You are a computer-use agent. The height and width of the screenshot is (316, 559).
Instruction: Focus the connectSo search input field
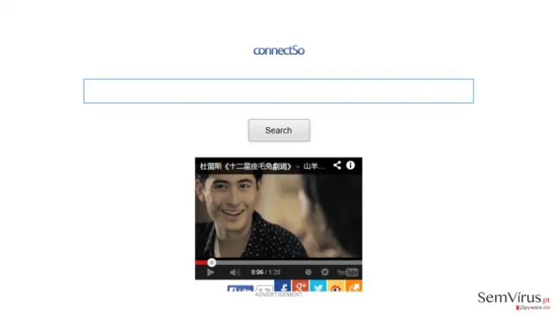(279, 91)
